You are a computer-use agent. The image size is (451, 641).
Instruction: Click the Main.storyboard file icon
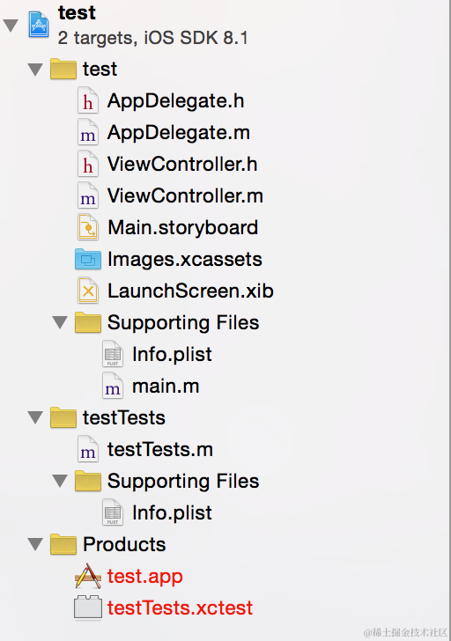[x=88, y=227]
